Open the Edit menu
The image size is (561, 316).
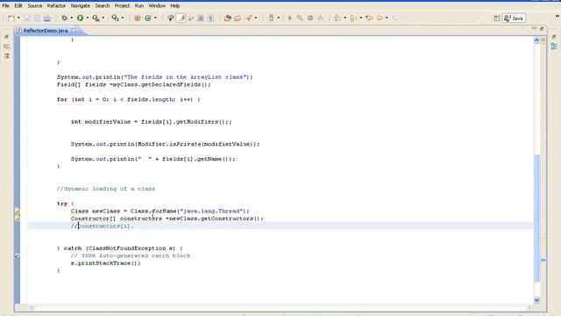(x=18, y=6)
